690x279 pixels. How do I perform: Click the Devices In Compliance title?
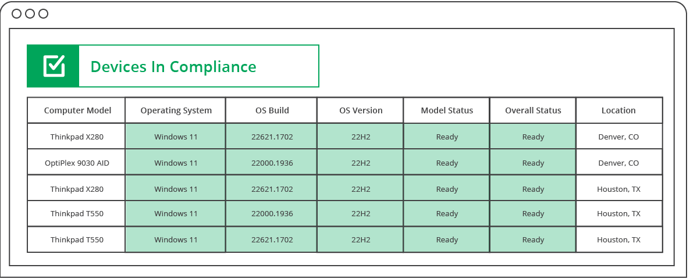click(173, 67)
